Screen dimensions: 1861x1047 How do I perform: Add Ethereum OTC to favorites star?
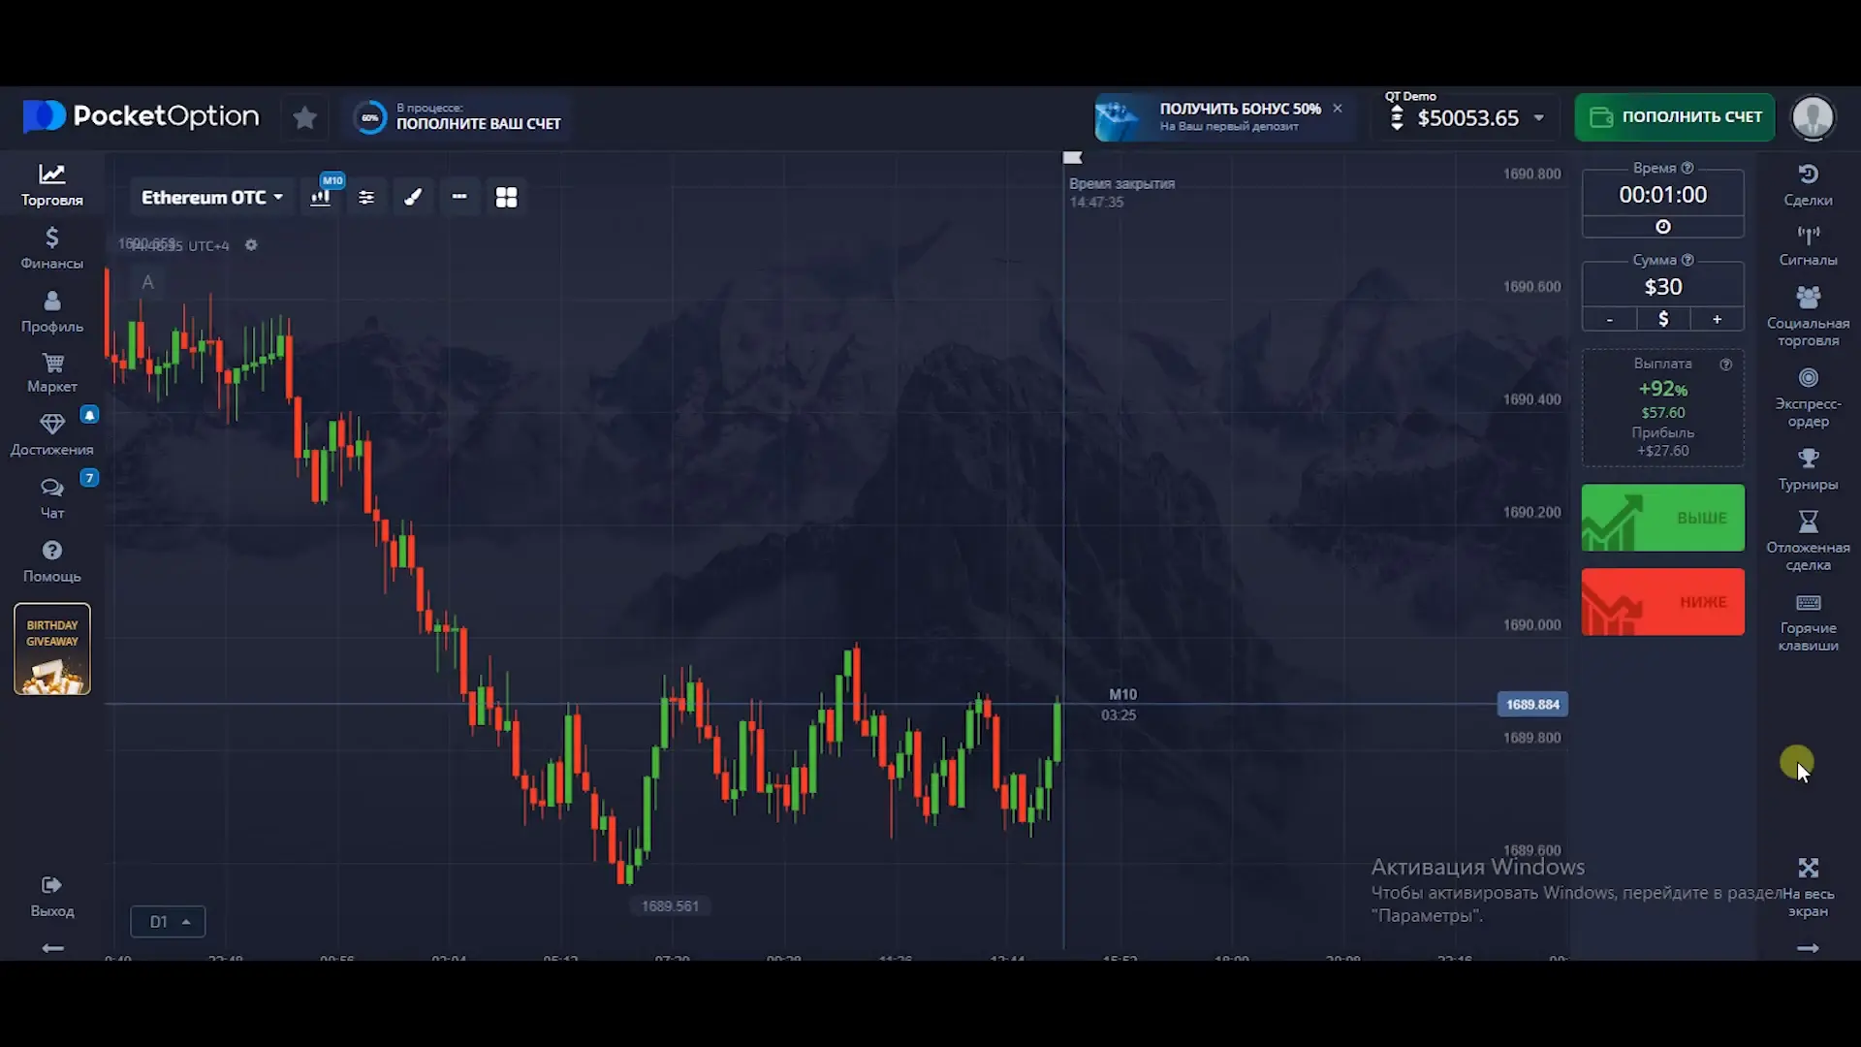[304, 117]
